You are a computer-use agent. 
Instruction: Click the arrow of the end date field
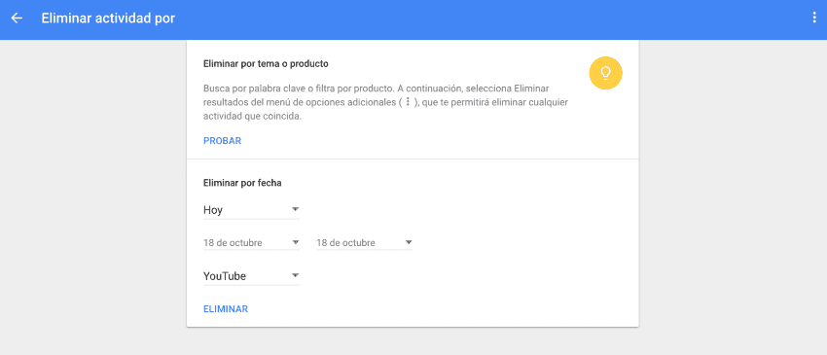click(x=409, y=242)
